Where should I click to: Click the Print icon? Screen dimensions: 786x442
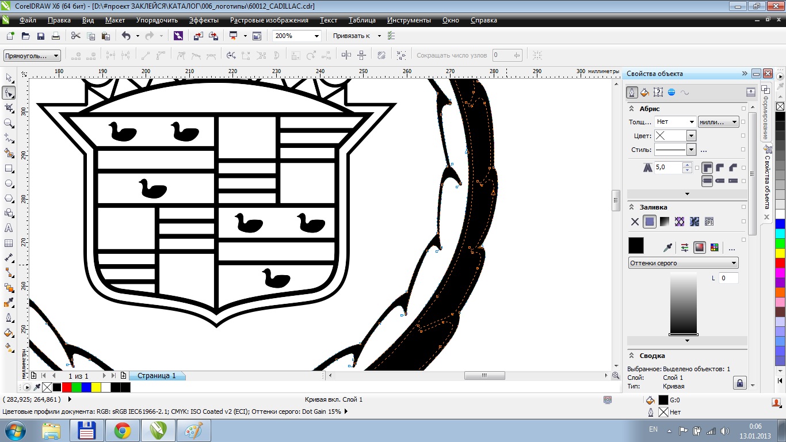[x=55, y=36]
